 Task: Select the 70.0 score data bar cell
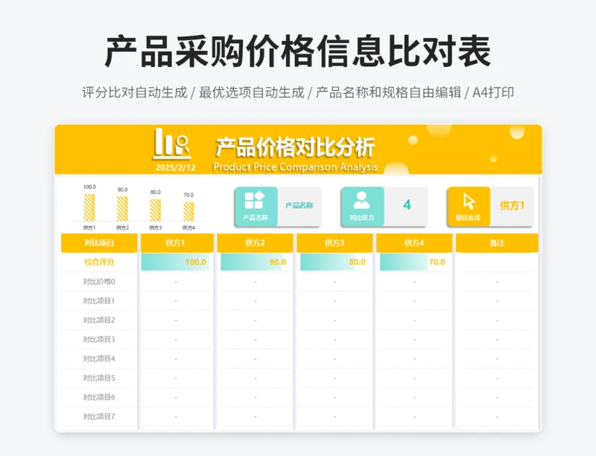[414, 262]
